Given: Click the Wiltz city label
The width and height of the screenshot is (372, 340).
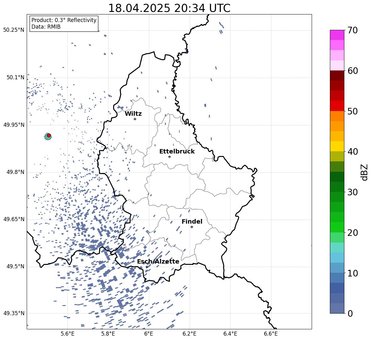Looking at the screenshot, I should pos(133,114).
